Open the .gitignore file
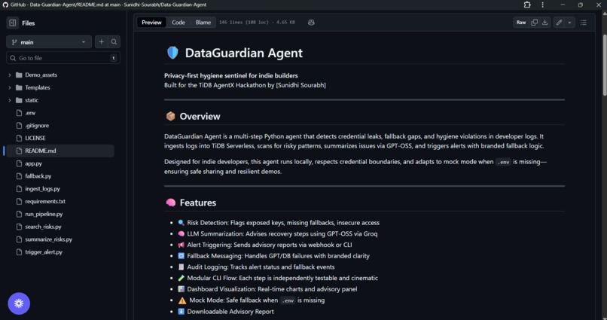 37,126
